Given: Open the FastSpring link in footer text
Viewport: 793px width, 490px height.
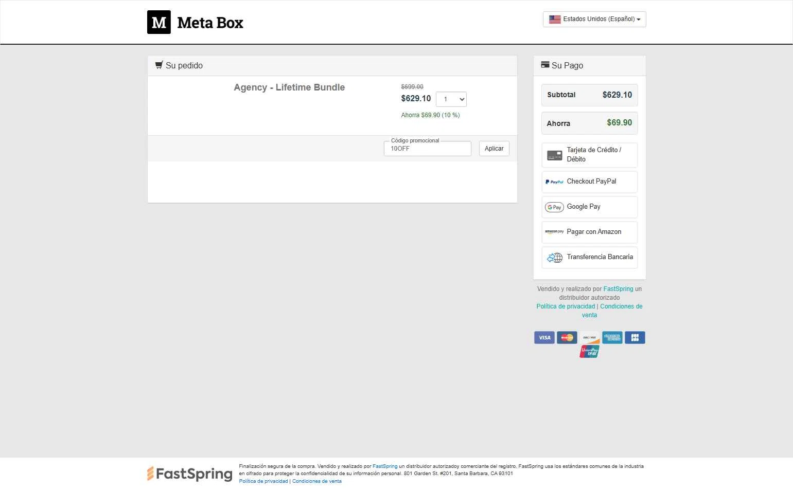Looking at the screenshot, I should (385, 466).
